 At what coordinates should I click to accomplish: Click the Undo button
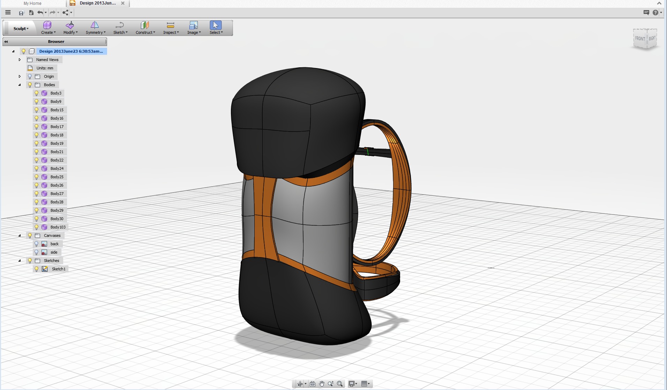coord(40,12)
